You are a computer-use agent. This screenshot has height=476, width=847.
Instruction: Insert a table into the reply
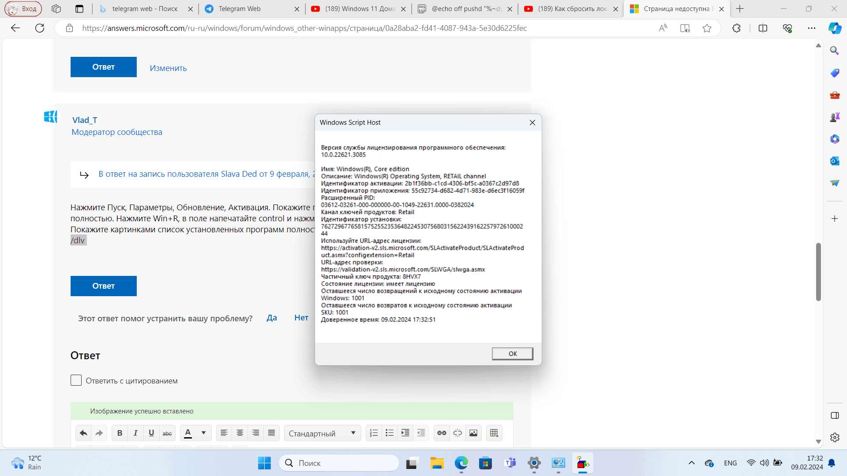pyautogui.click(x=494, y=433)
